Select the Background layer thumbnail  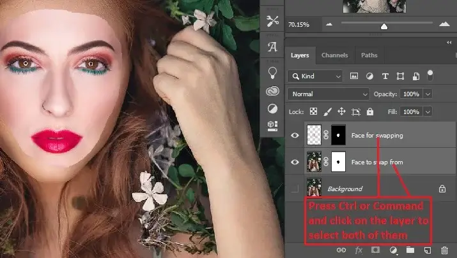click(314, 187)
